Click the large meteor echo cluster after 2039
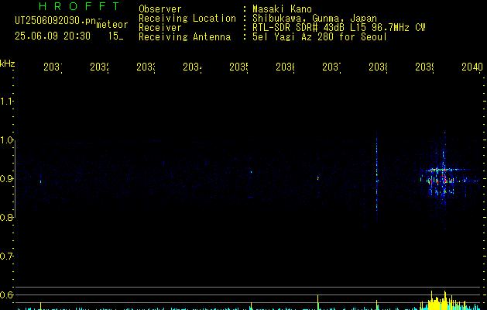This screenshot has height=310, width=487. [x=443, y=180]
